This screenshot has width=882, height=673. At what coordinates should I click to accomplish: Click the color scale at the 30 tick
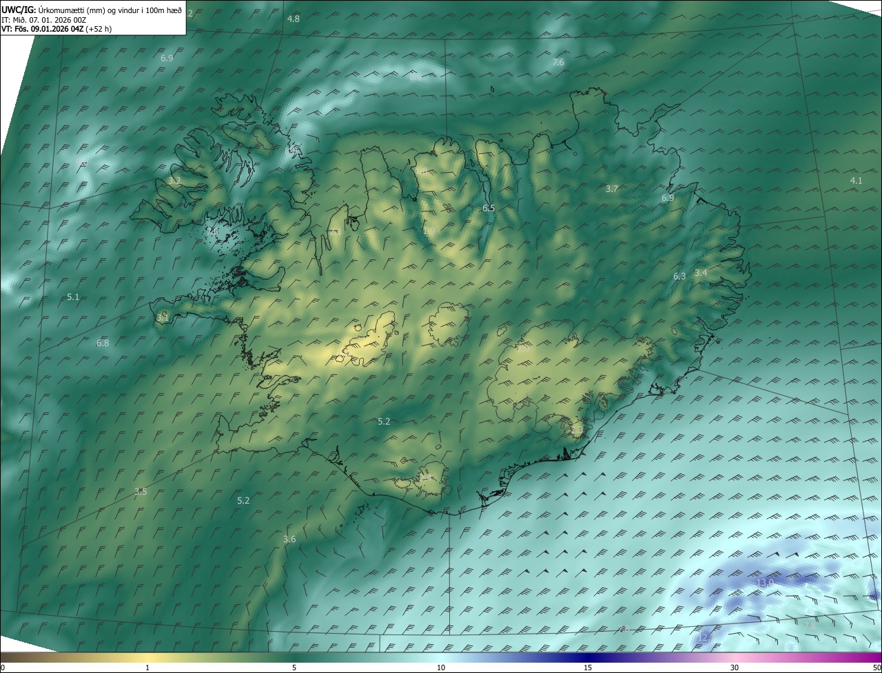click(x=735, y=667)
